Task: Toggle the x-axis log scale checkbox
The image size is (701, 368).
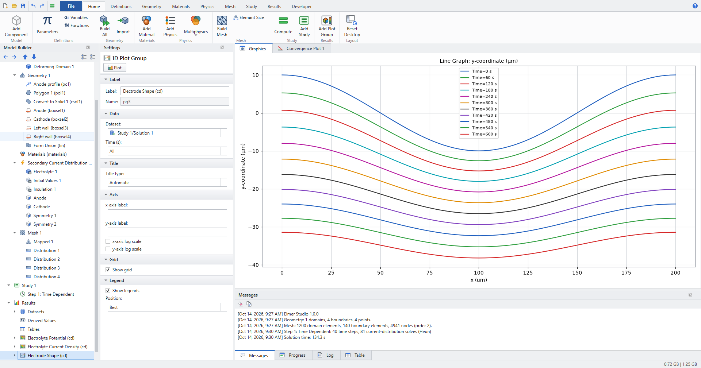Action: (108, 241)
